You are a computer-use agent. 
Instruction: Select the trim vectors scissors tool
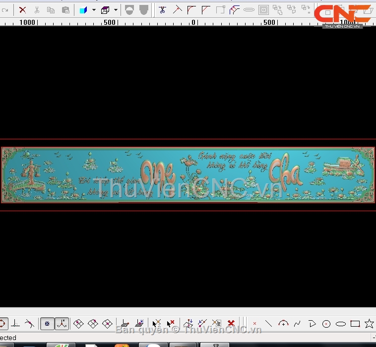click(x=162, y=10)
